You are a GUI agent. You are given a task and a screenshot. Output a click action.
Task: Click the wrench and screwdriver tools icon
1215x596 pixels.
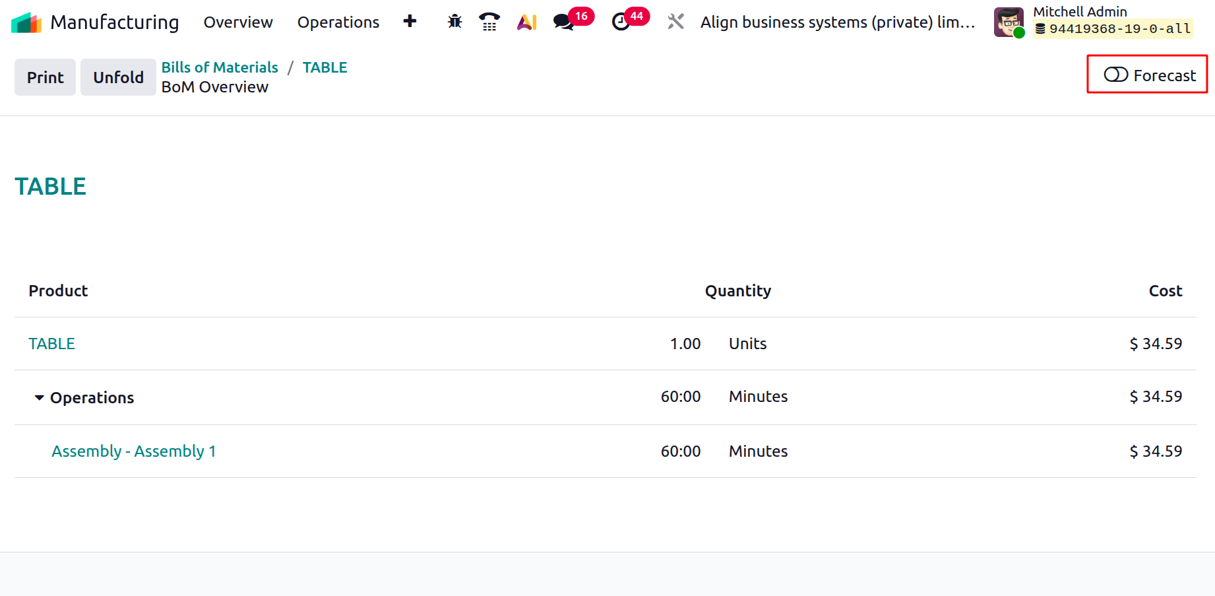coord(675,22)
